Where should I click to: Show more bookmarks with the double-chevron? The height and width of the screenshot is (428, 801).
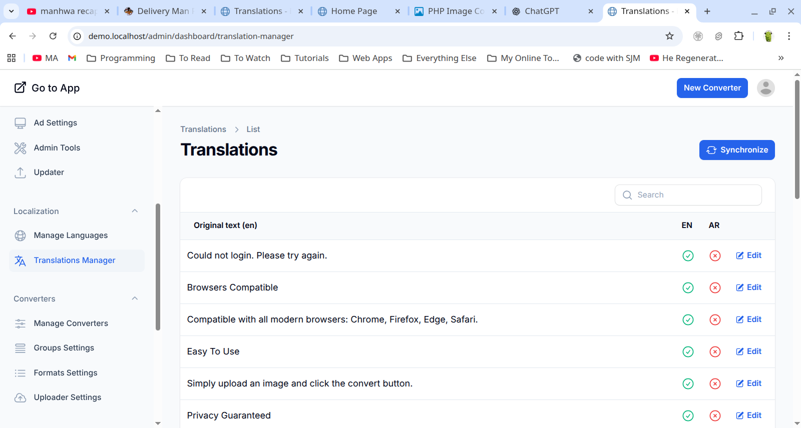780,58
